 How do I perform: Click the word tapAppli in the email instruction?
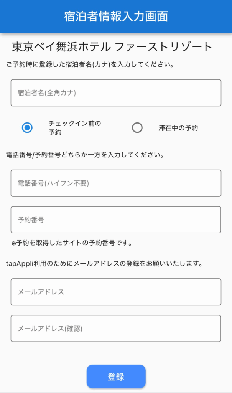20,264
